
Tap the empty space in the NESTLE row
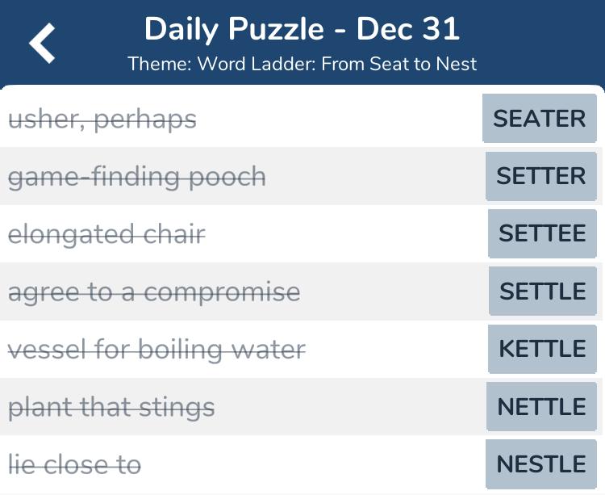pyautogui.click(x=315, y=465)
